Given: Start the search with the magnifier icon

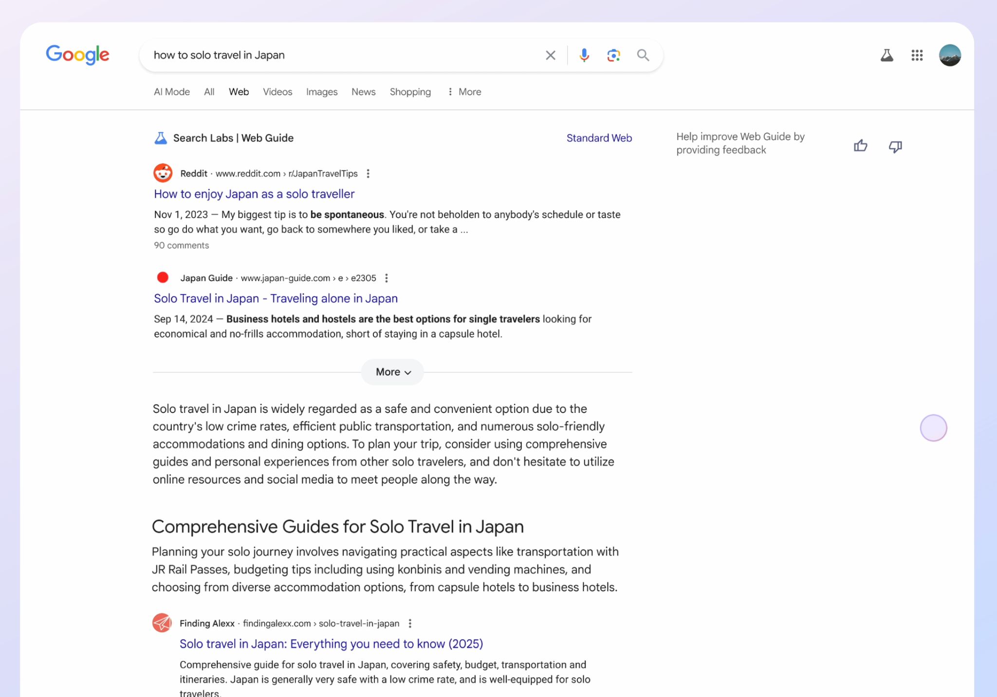Looking at the screenshot, I should (x=643, y=55).
